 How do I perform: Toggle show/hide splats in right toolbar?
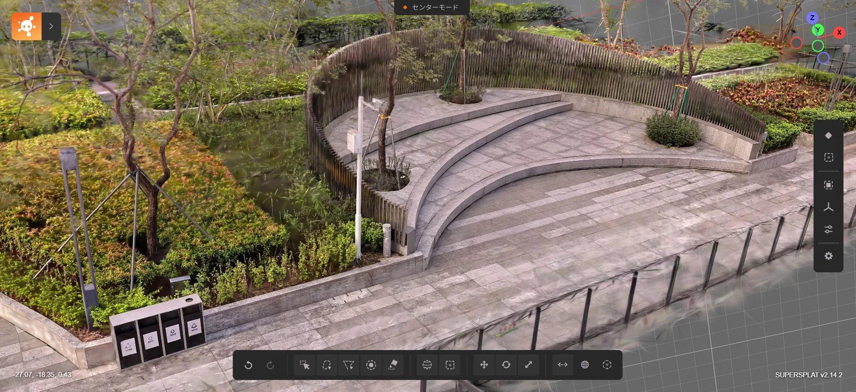[828, 158]
